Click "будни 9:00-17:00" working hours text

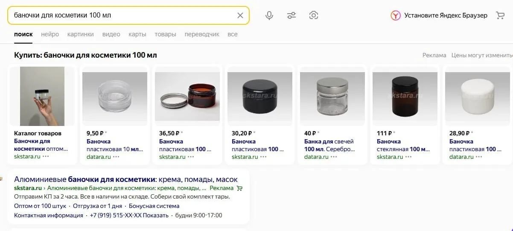point(199,215)
